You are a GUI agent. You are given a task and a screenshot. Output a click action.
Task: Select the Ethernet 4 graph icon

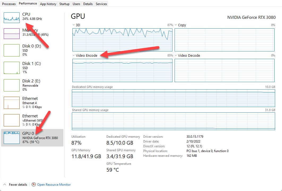11,103
